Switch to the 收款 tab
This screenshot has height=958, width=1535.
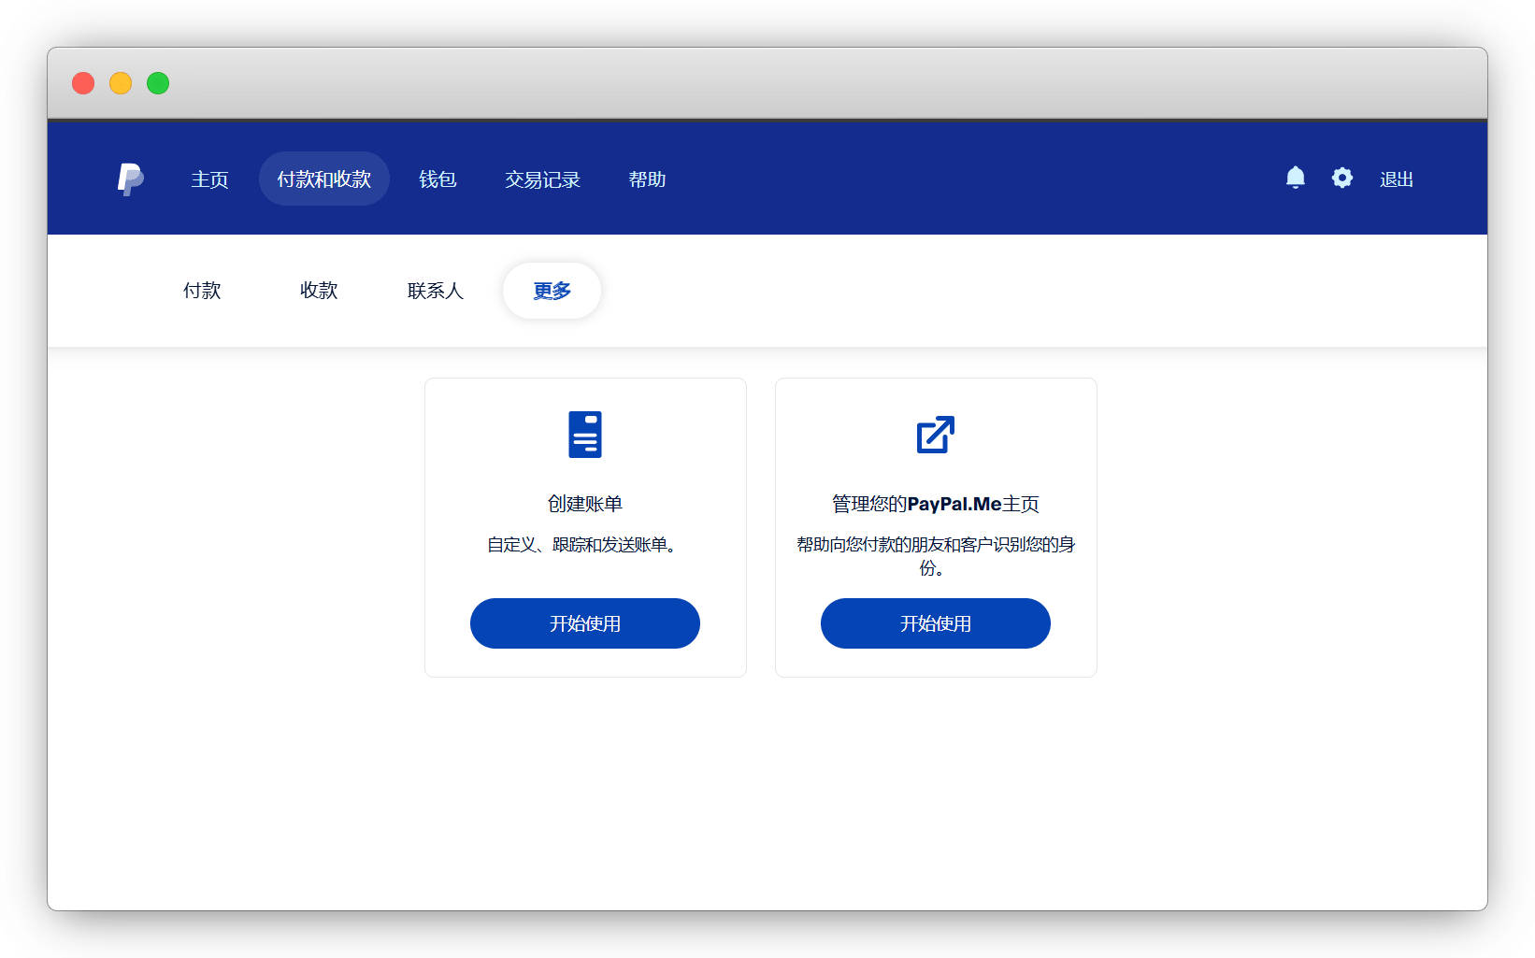(319, 291)
